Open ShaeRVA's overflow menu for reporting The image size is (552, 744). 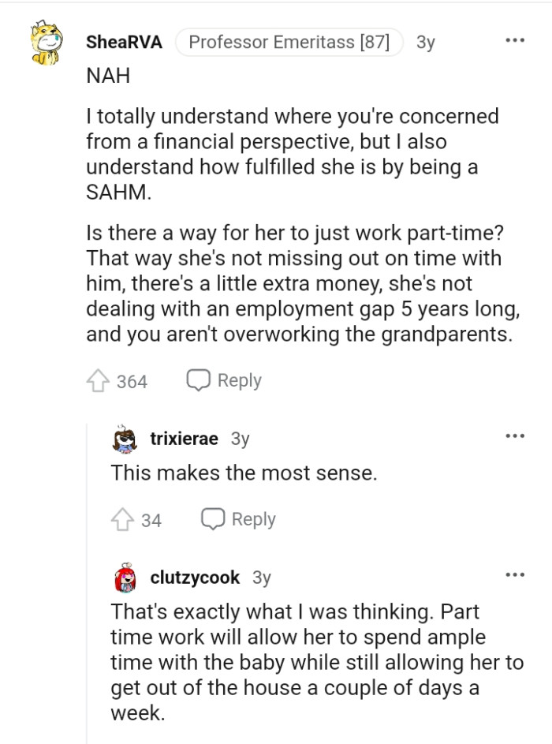click(513, 39)
